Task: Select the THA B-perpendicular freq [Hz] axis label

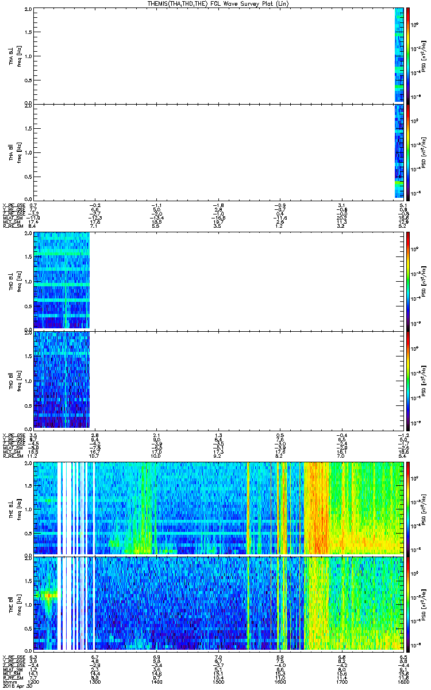Action: point(20,55)
